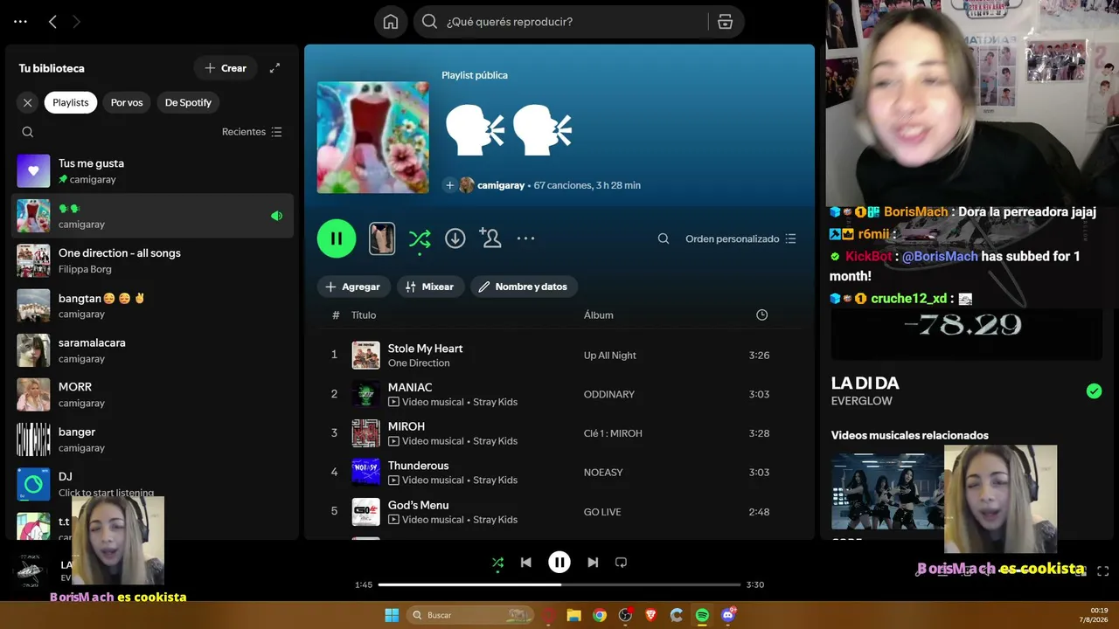Pause playback in the bottom player bar

(559, 563)
